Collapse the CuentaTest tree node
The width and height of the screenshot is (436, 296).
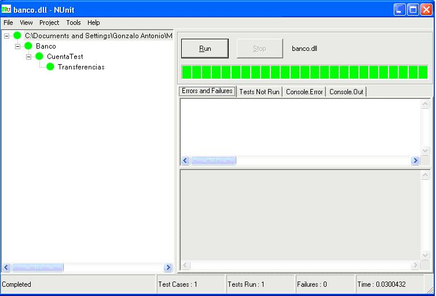28,57
